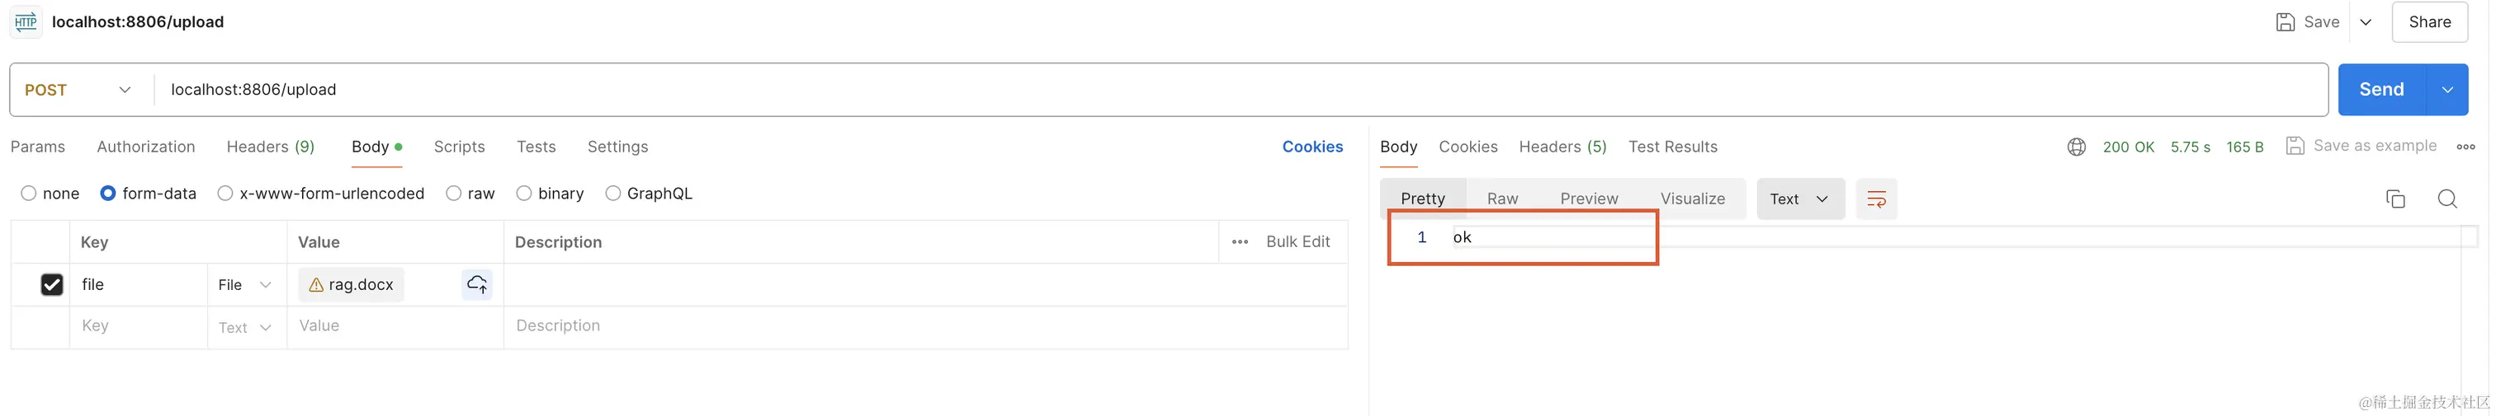
Task: Open search in response with magnifier icon
Action: (x=2446, y=199)
